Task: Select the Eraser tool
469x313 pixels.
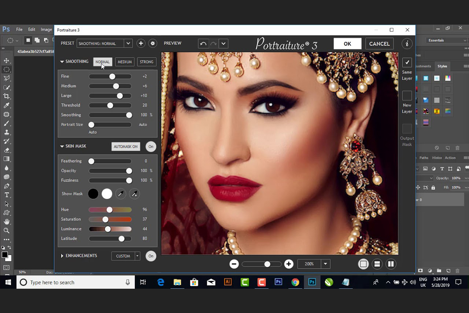Action: (x=7, y=150)
